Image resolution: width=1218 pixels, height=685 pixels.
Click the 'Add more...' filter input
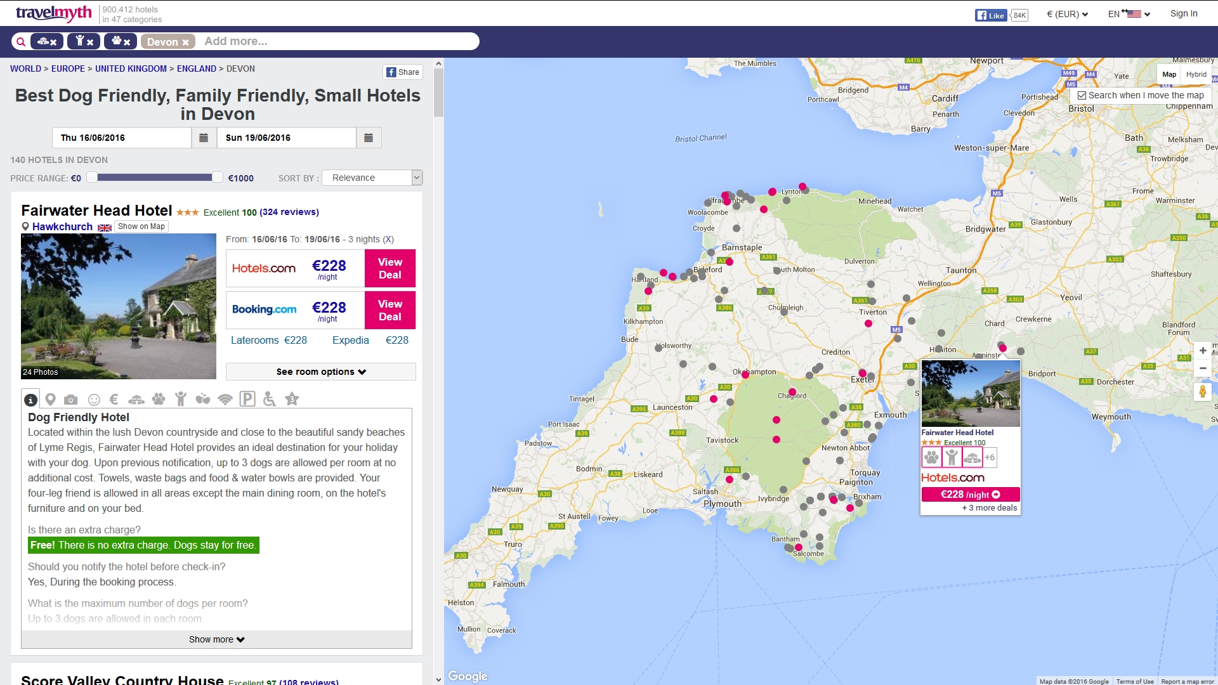pos(337,41)
